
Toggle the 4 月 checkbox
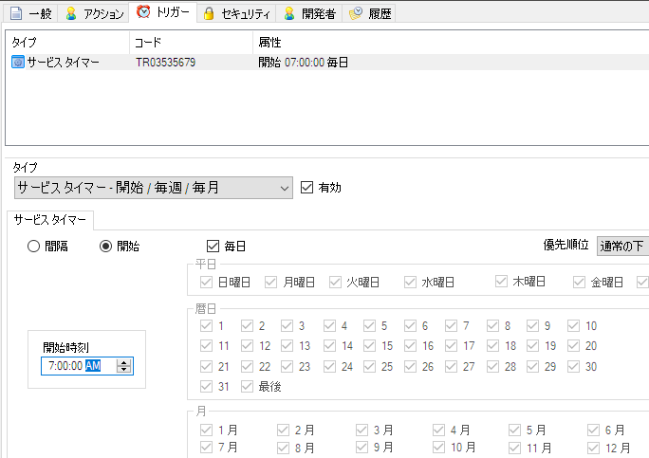click(x=438, y=430)
